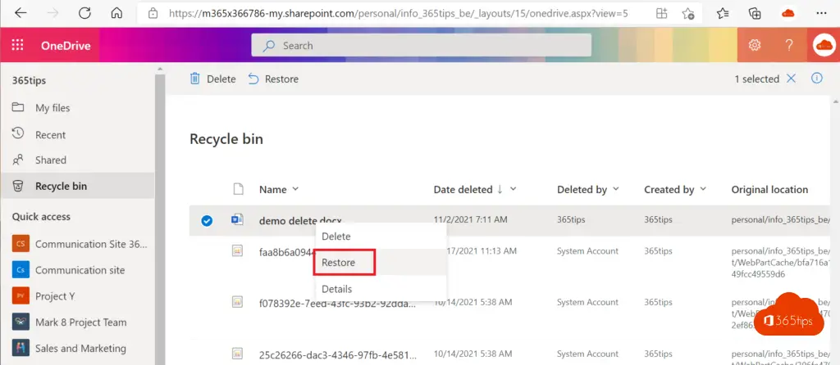Open browser Collections icon
Image resolution: width=840 pixels, height=365 pixels.
[x=755, y=13]
